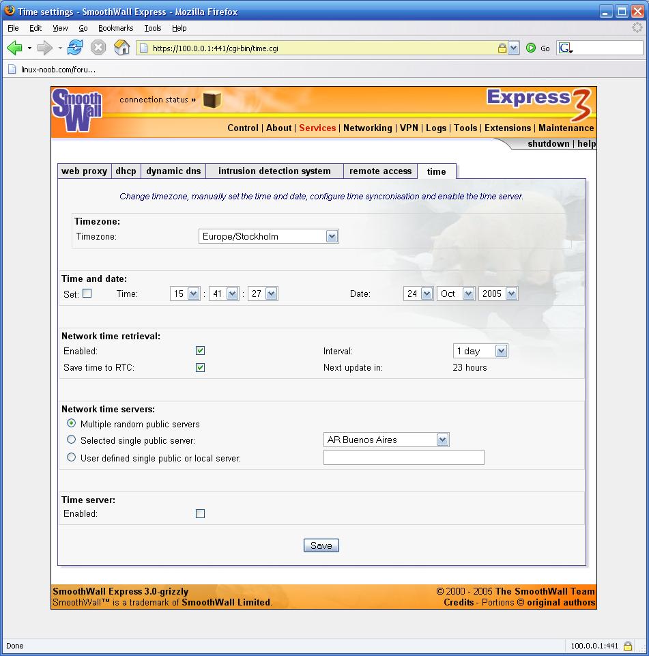Click the padlock icon in the address bar

[x=502, y=48]
